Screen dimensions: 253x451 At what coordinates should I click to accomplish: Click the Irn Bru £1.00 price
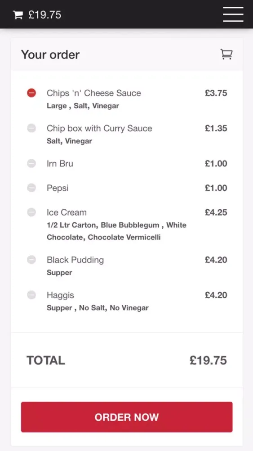[216, 163]
